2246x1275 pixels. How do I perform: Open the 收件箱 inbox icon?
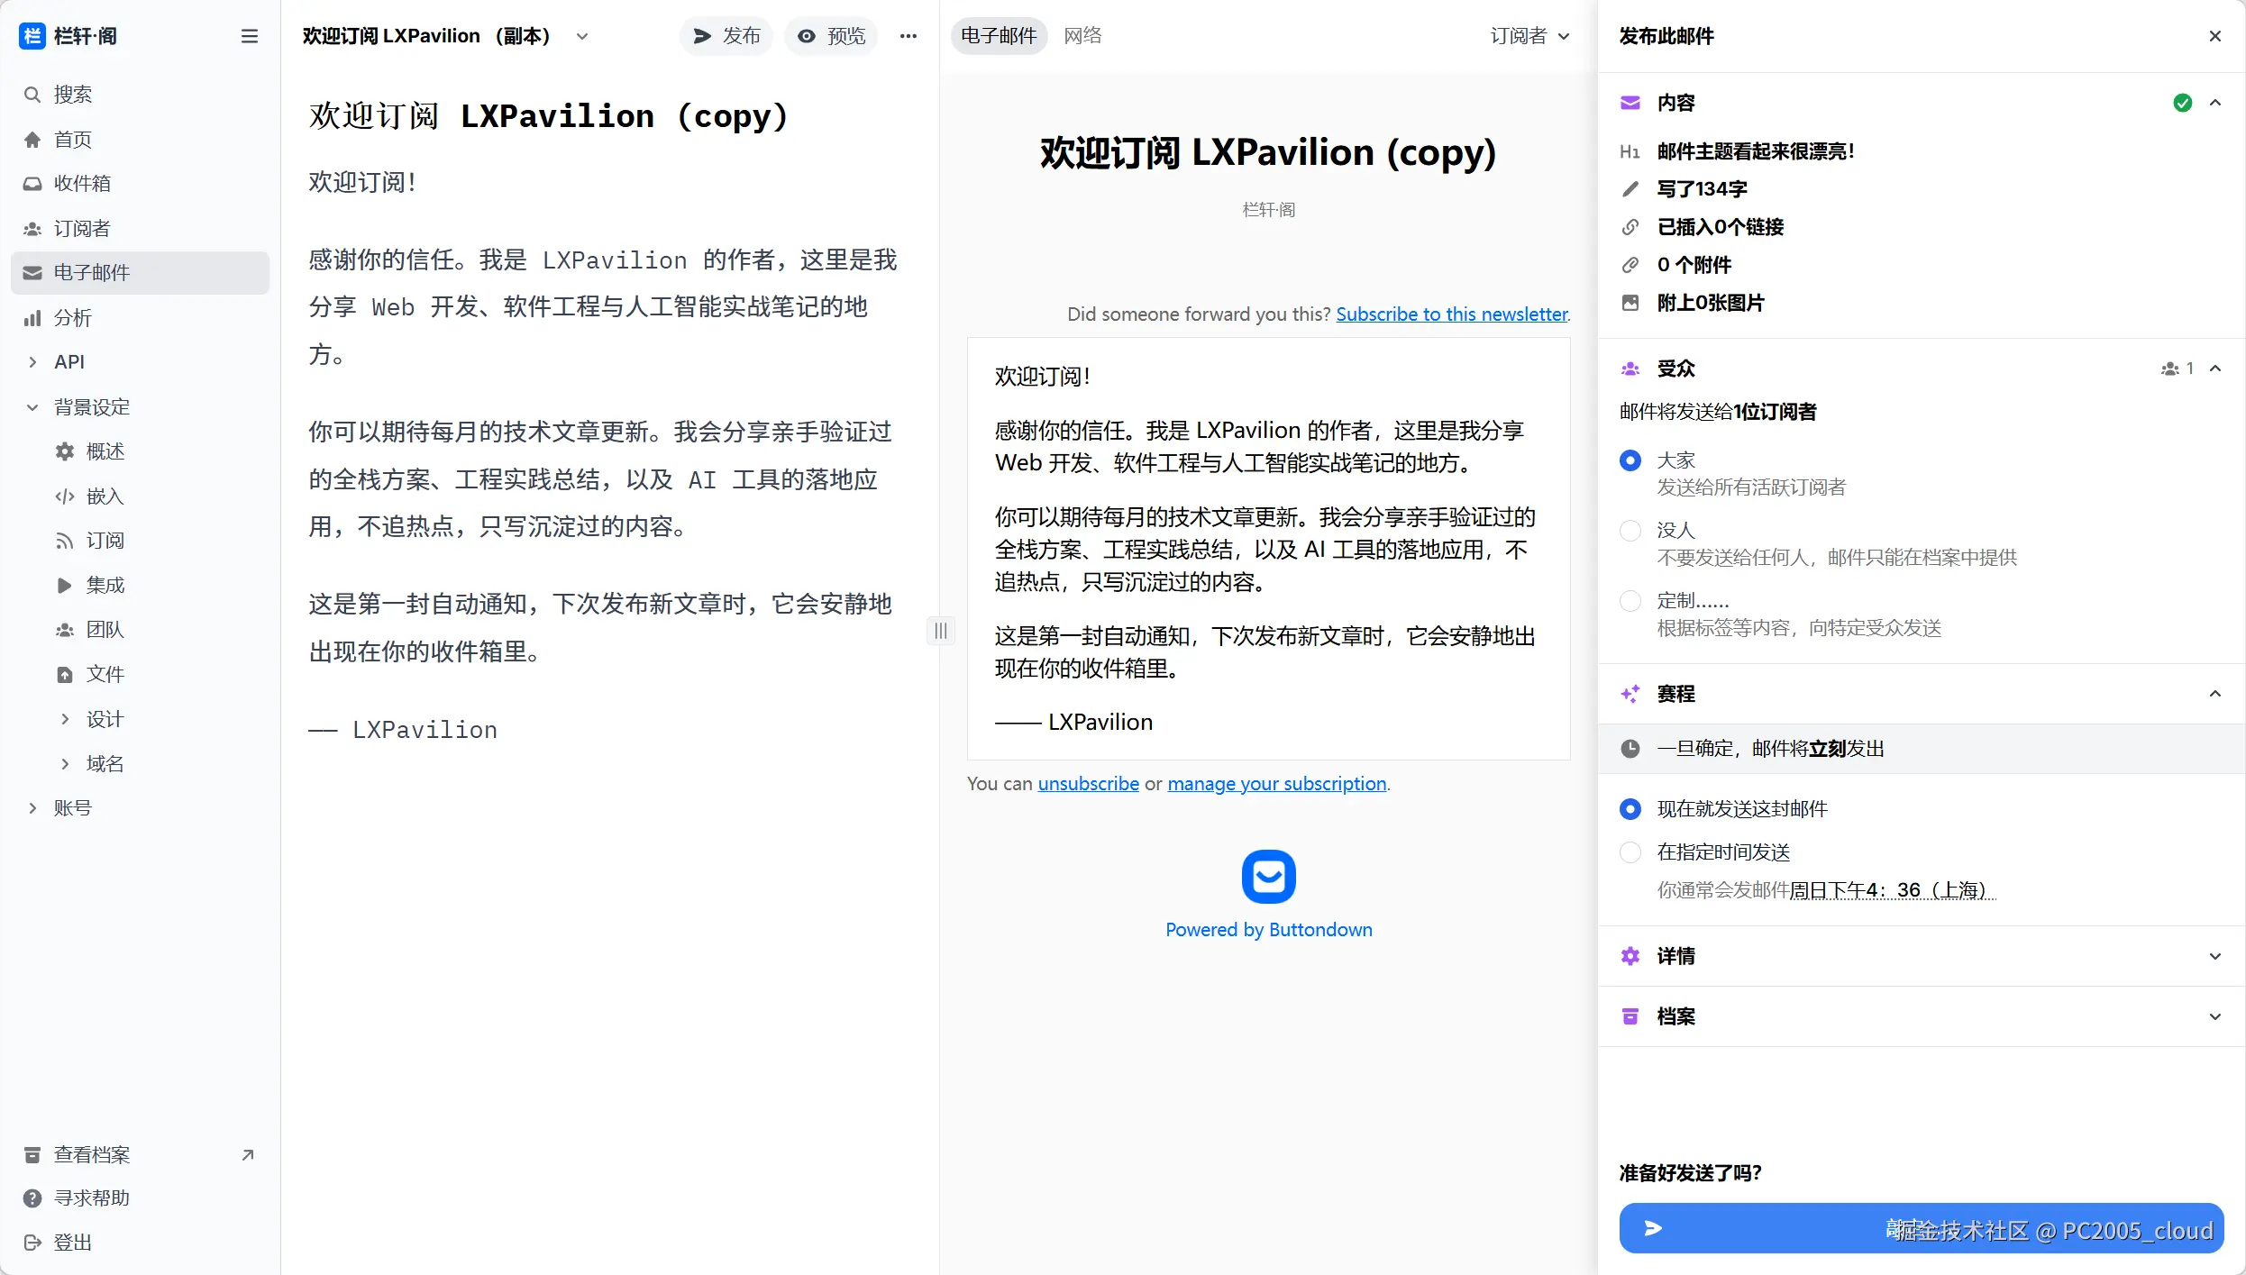[x=32, y=184]
